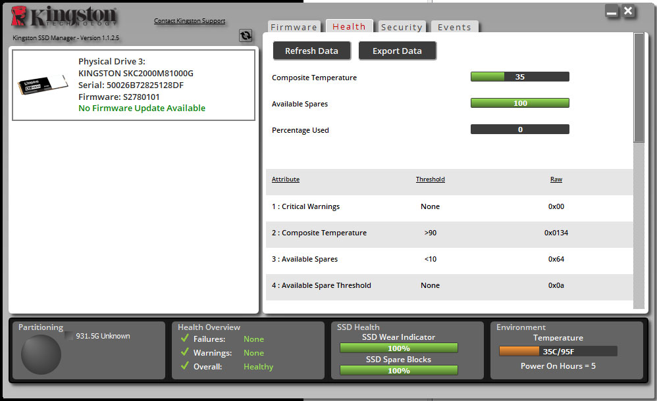Click the raw value 0x0a
The width and height of the screenshot is (657, 401).
click(x=556, y=285)
